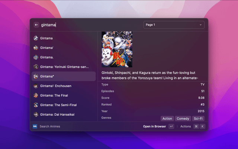Expand page selector chevron arrow
Viewport: 238px width, 149px height.
tap(200, 25)
